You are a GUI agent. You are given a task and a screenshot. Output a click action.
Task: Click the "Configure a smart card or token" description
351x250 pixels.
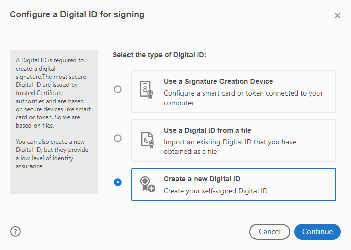(x=243, y=98)
